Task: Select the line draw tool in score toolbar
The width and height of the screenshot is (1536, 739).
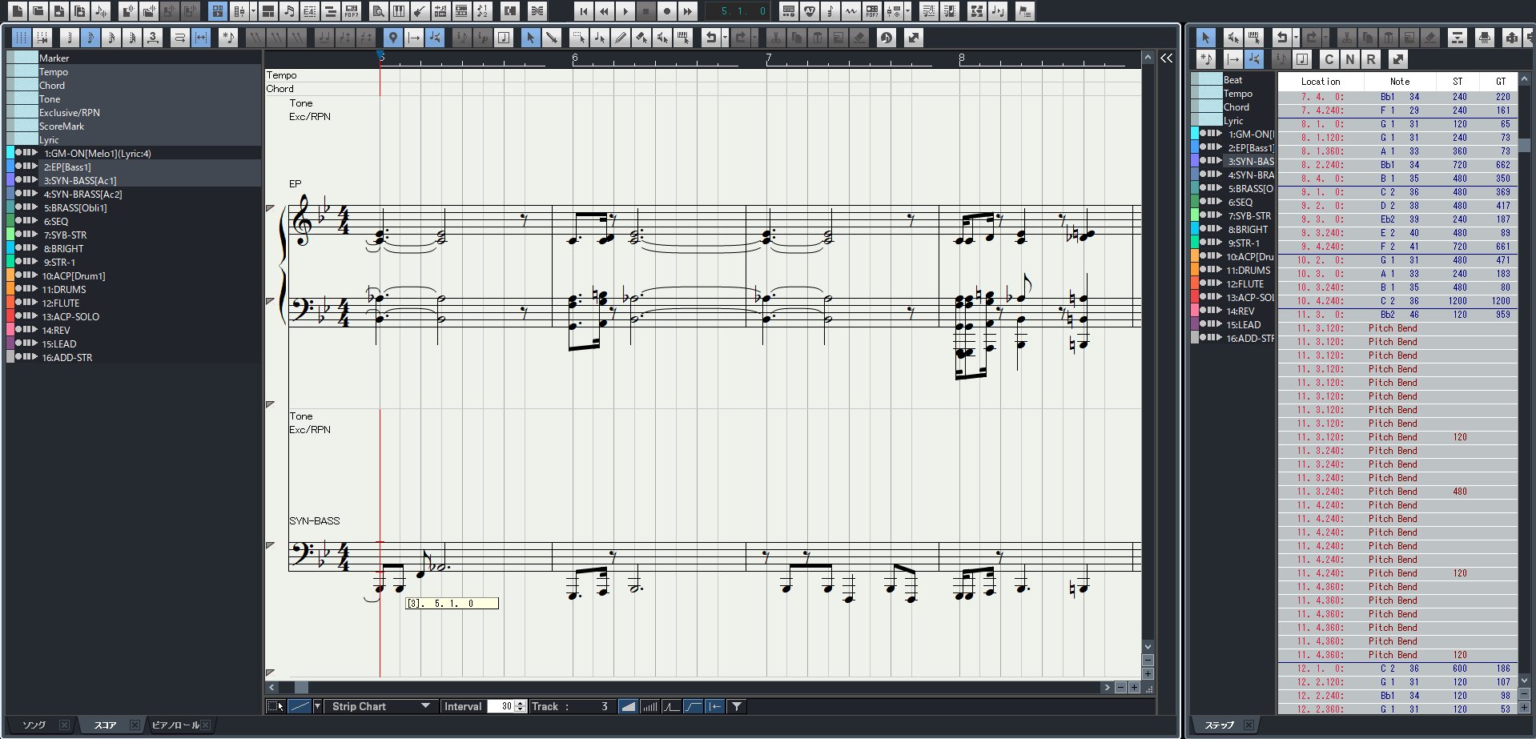Action: coord(552,37)
